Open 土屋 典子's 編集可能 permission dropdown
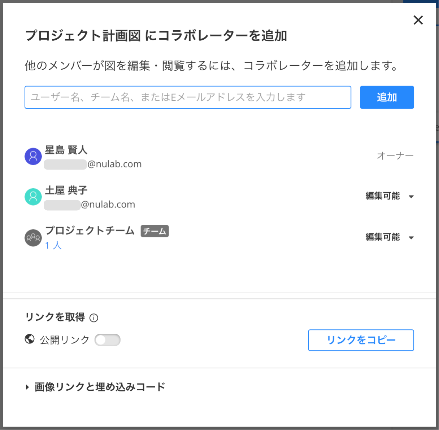The height and width of the screenshot is (430, 439). 389,196
